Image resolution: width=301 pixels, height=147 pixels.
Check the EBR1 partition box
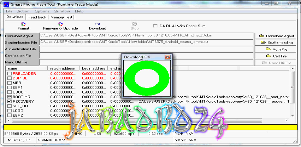pyautogui.click(x=9, y=87)
